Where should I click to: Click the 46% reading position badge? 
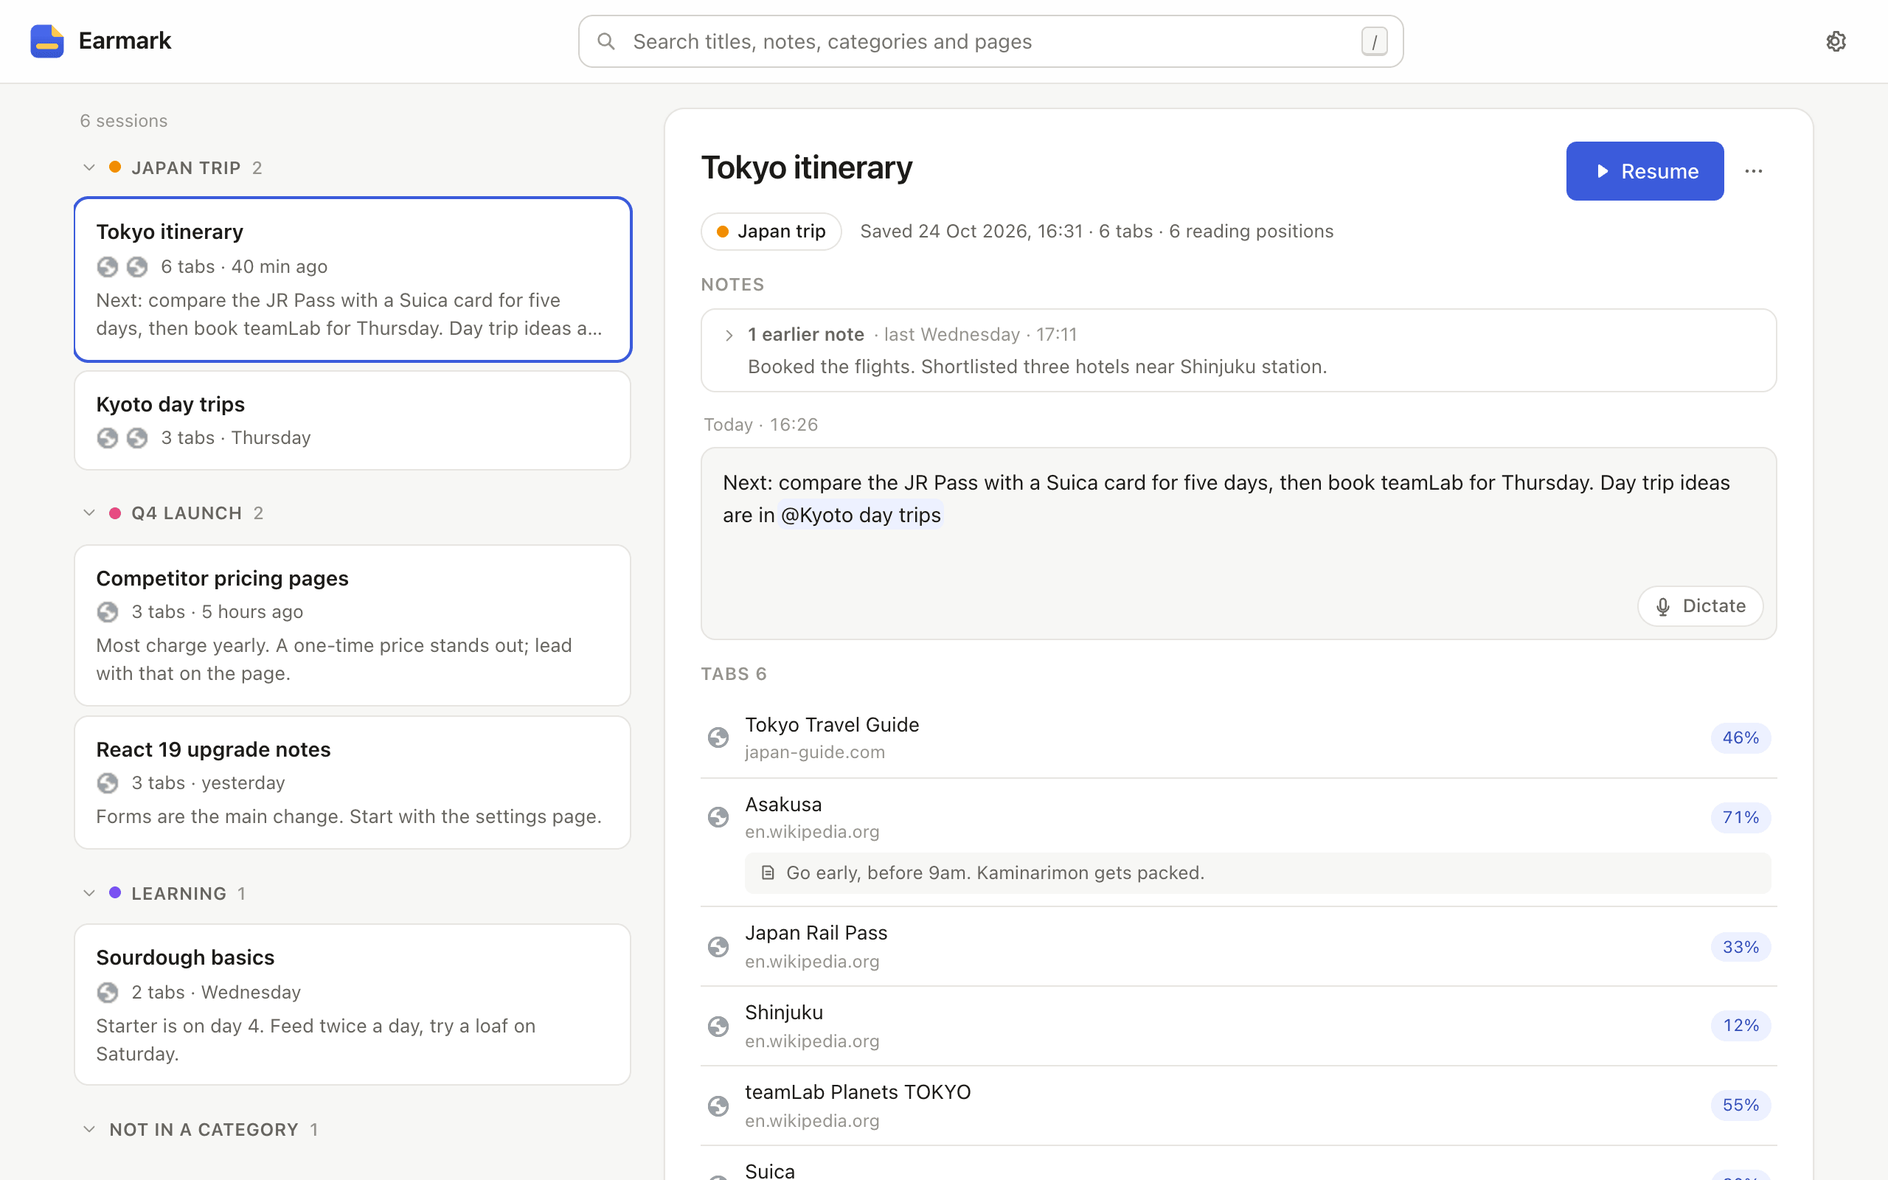coord(1740,737)
